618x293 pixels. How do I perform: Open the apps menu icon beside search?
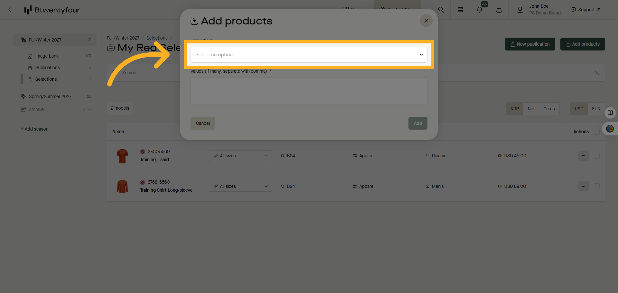pyautogui.click(x=460, y=10)
